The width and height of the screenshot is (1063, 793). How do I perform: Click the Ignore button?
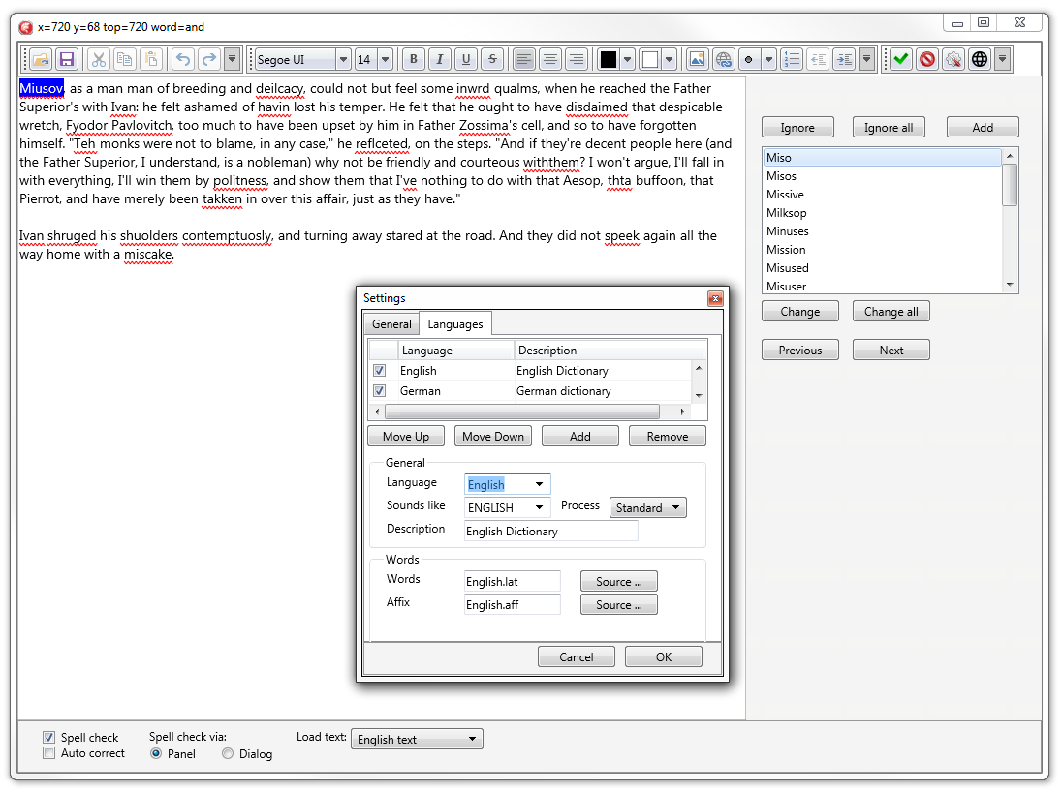coord(797,127)
